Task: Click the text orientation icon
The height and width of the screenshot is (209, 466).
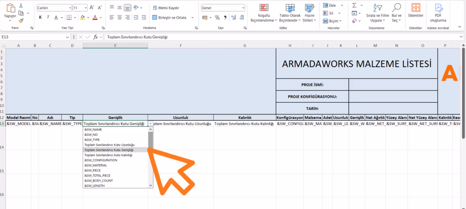Action: coord(136,8)
